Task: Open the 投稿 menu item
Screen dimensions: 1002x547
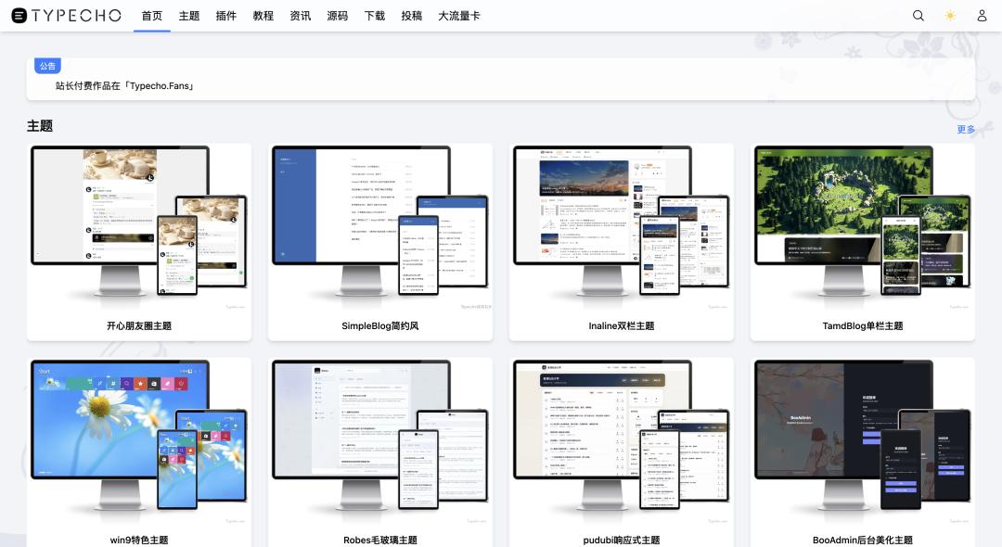Action: pos(412,16)
